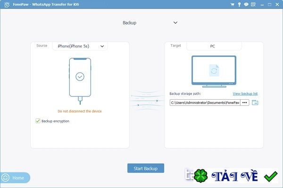Screen dimensions: 283x188
Task: Click the Start Backup button
Action: (146, 168)
